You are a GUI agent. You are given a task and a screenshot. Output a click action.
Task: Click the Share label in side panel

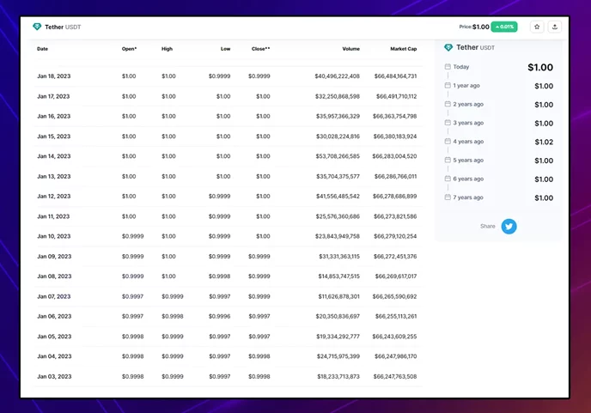488,226
